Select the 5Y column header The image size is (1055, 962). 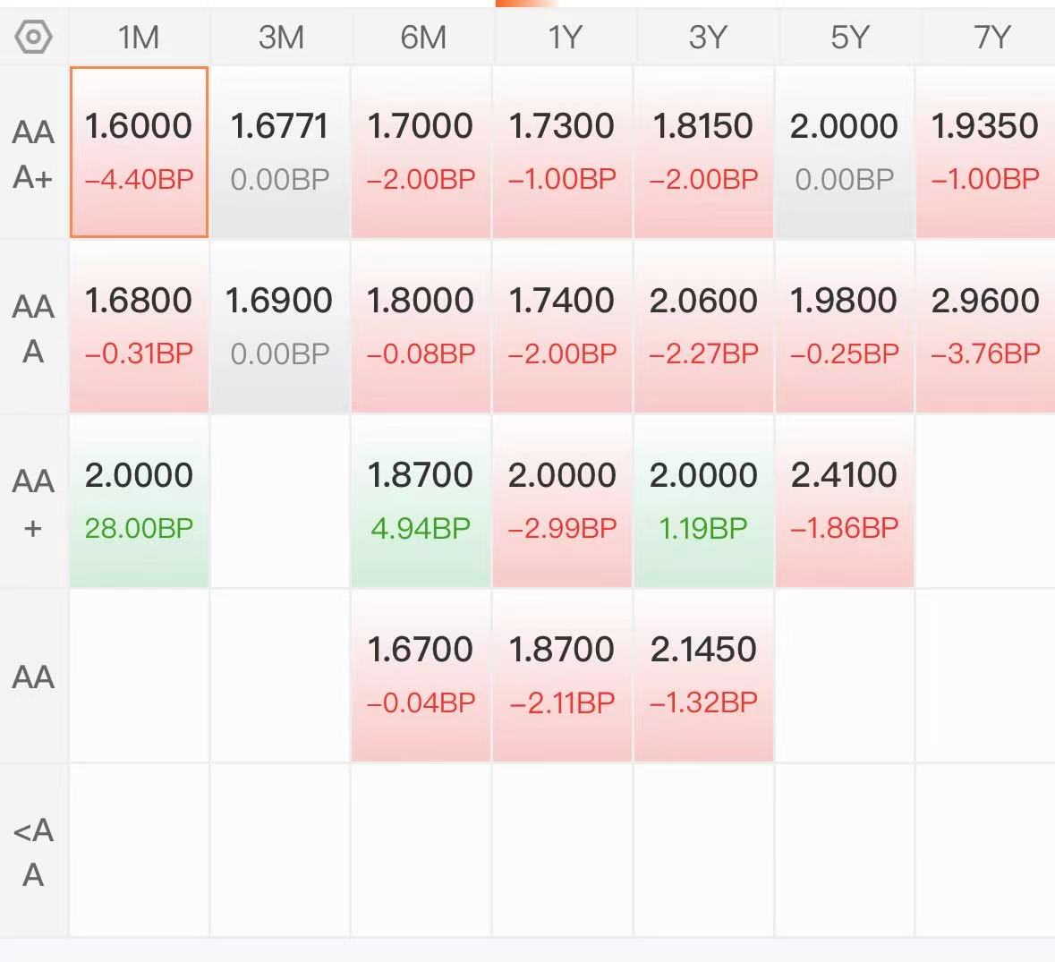(850, 37)
